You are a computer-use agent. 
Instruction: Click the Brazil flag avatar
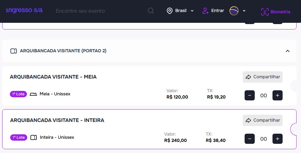234,11
